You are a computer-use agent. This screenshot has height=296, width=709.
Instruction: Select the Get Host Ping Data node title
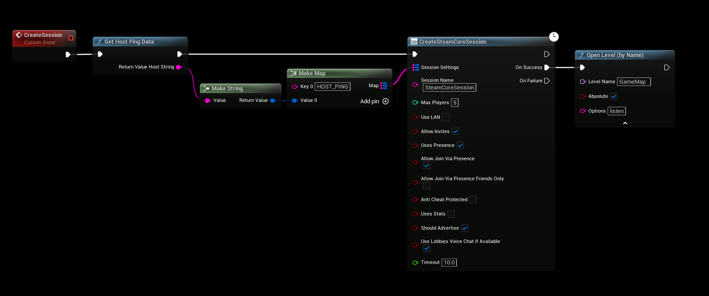click(129, 42)
